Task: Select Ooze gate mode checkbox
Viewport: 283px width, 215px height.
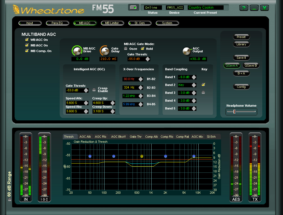Action: [126, 49]
